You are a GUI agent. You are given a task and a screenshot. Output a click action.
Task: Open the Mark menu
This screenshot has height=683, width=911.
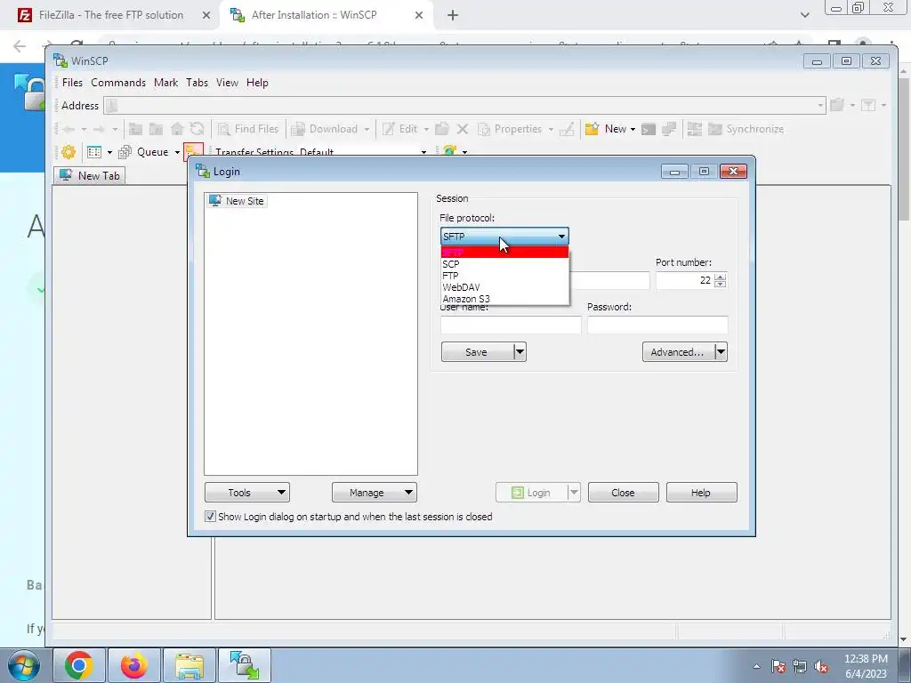tap(166, 83)
